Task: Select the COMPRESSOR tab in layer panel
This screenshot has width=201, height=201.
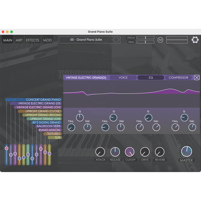Action: click(x=178, y=78)
